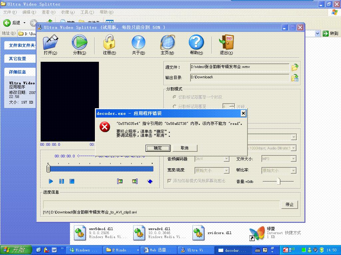Click the black video preview area
Screen dimensions: 341x255
[x=70, y=102]
